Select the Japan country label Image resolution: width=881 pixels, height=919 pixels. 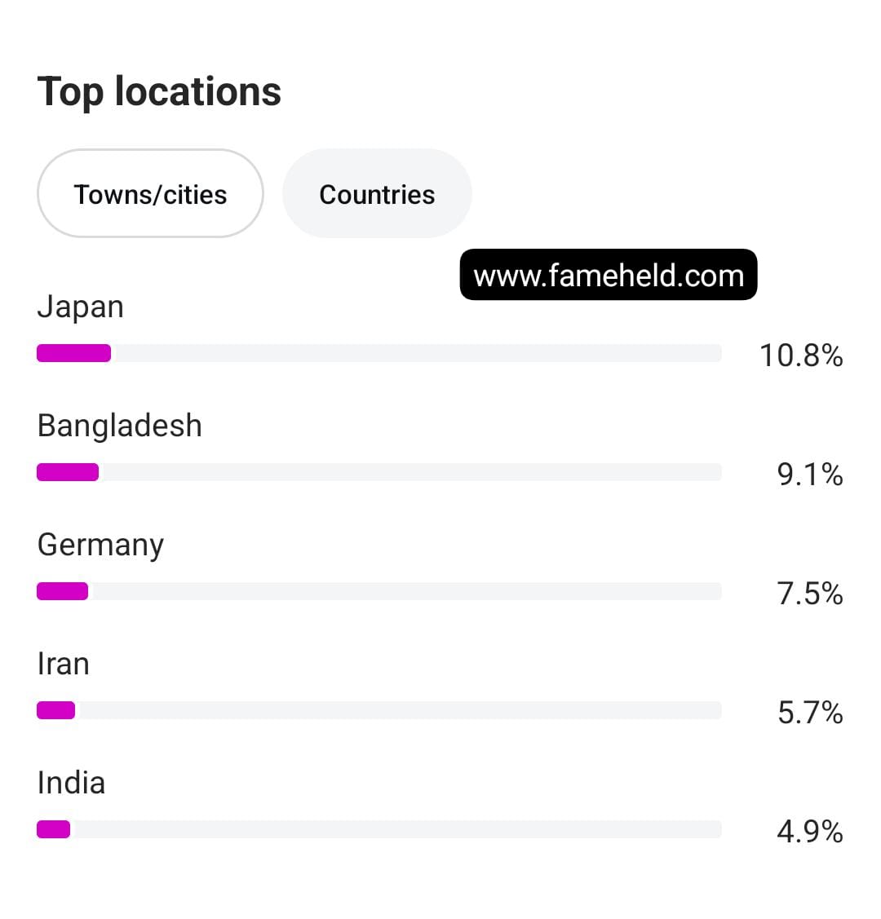click(x=81, y=307)
